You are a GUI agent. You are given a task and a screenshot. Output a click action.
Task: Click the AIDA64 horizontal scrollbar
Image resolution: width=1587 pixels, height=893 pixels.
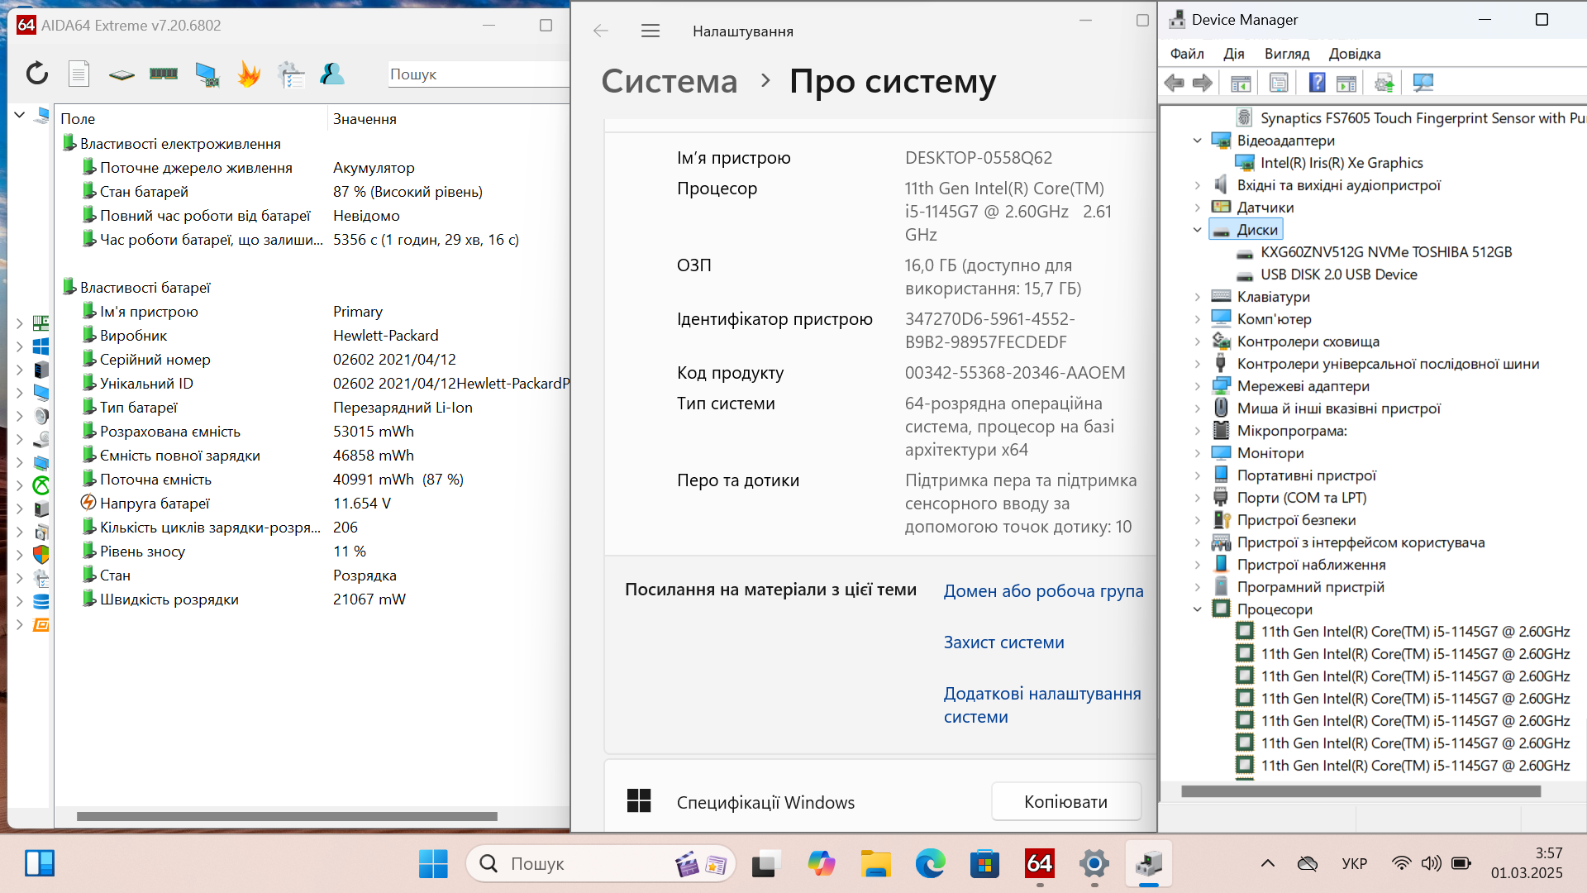(x=287, y=817)
